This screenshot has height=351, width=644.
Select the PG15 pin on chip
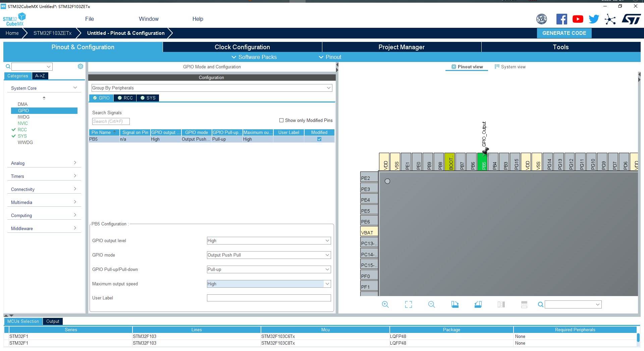click(516, 162)
